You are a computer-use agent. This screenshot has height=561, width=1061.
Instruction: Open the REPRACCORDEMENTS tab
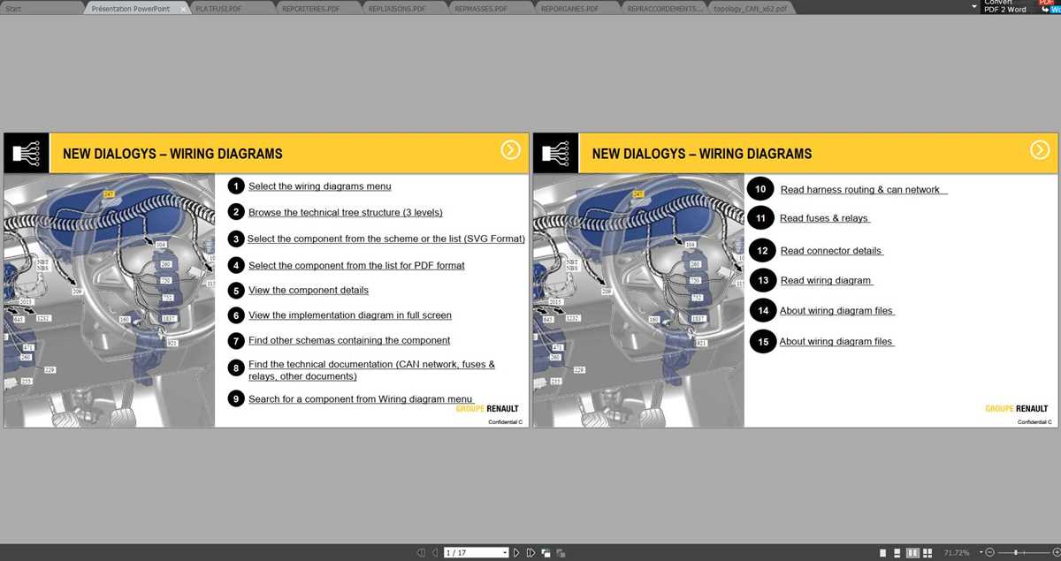coord(665,9)
